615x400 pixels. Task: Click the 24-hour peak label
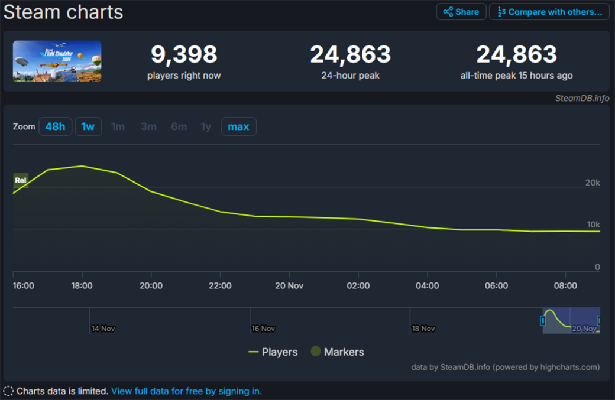(x=350, y=76)
